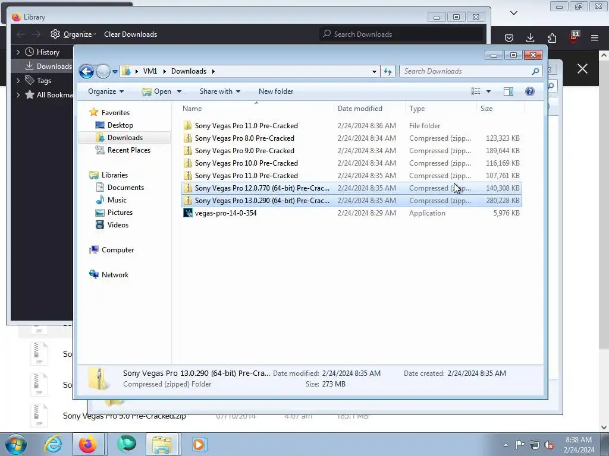
Task: Open the Share with menu
Action: [x=220, y=91]
